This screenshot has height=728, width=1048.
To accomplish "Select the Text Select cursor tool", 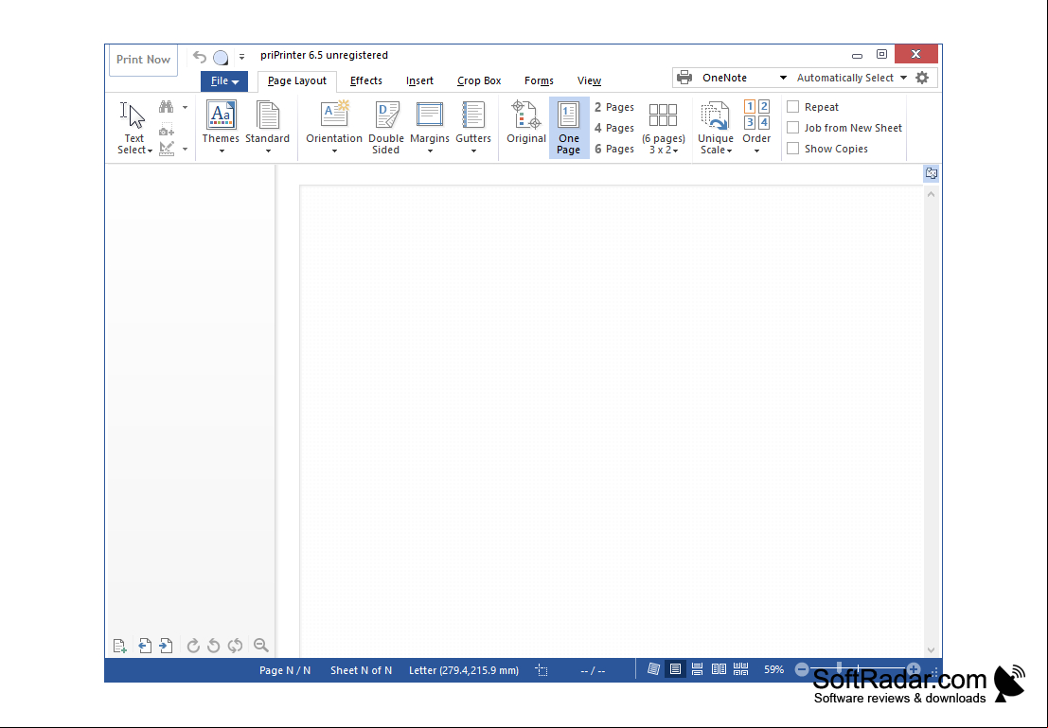I will [133, 116].
